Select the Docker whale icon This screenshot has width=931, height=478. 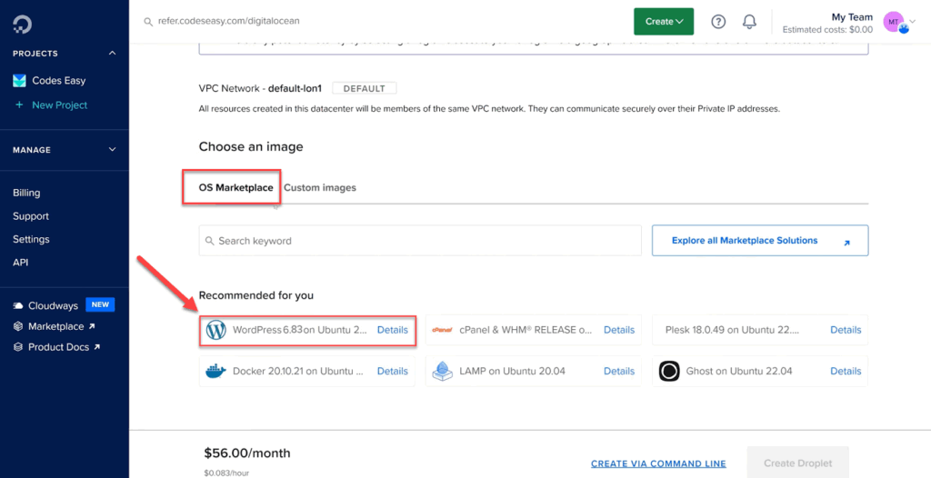215,371
